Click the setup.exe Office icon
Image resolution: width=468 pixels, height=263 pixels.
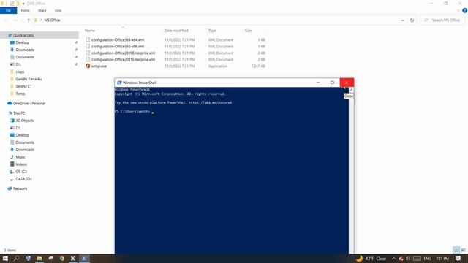pos(88,66)
